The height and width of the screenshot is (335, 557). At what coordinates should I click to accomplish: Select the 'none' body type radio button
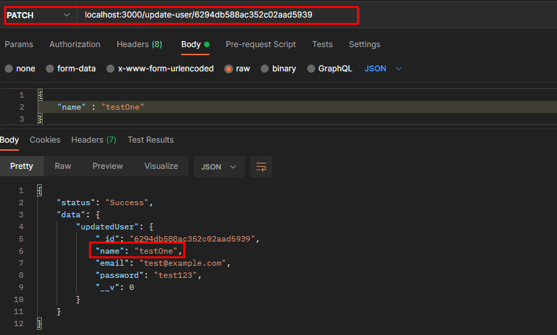pyautogui.click(x=9, y=69)
